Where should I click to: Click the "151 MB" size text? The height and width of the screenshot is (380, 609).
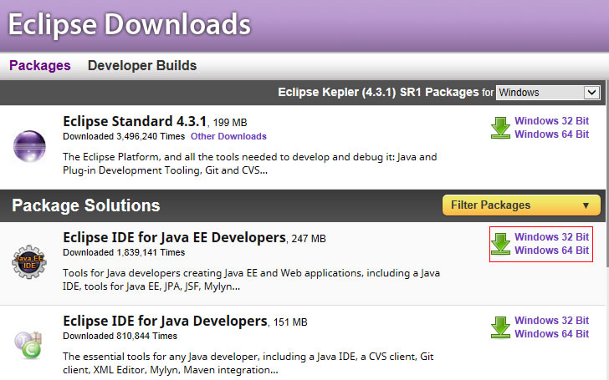point(290,322)
